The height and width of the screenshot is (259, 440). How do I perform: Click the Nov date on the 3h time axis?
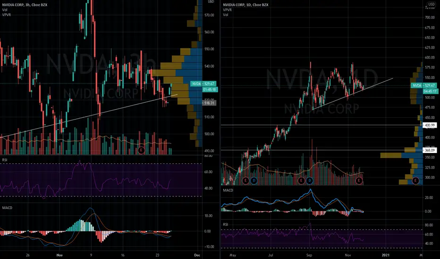tap(59, 255)
